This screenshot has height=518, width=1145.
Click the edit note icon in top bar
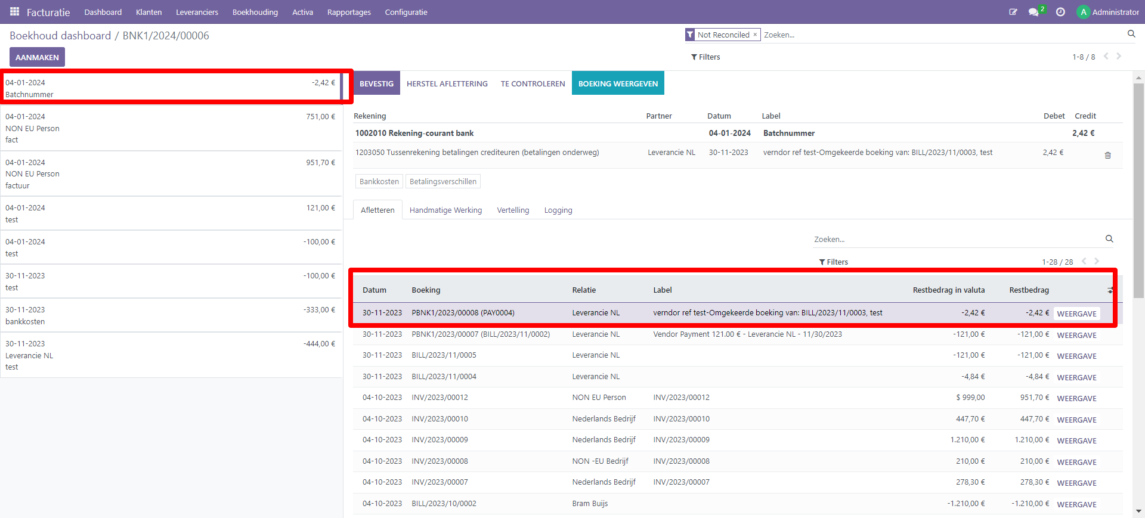pos(1013,12)
